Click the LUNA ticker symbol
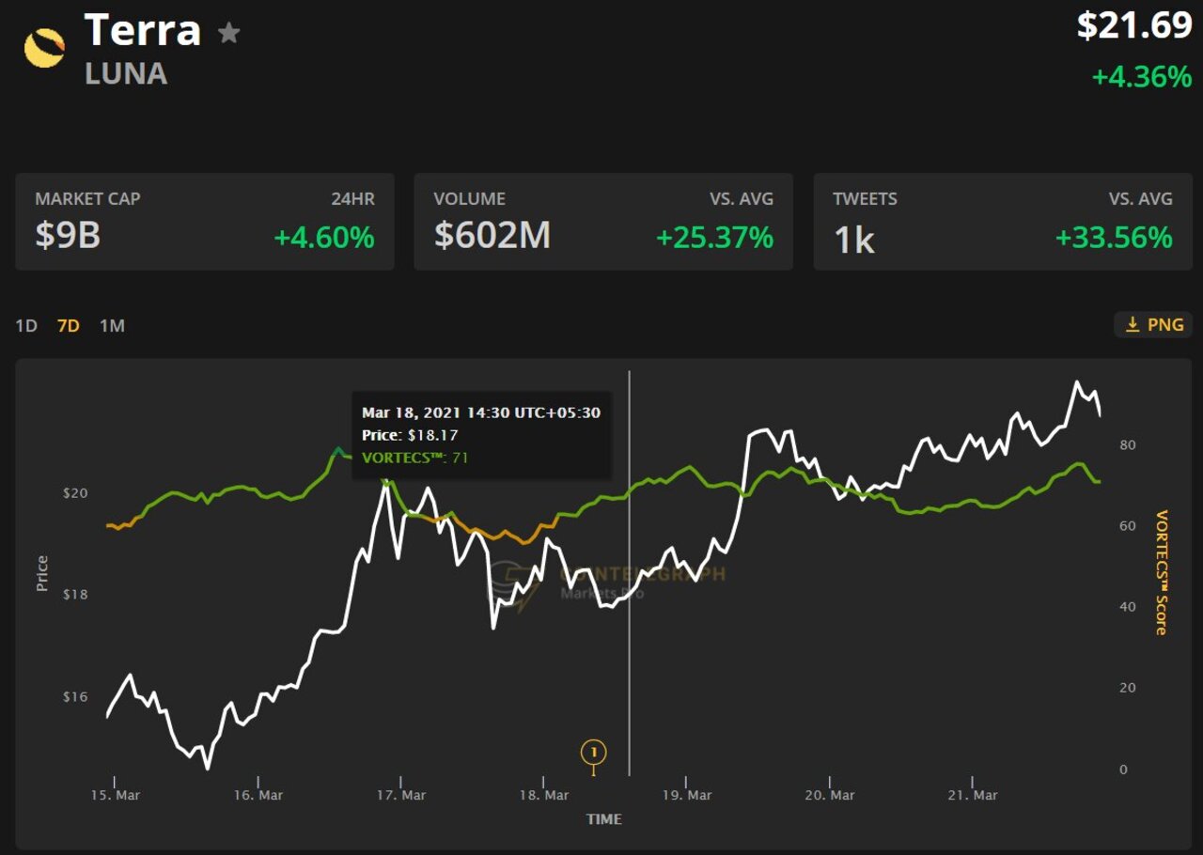The image size is (1203, 855). [x=126, y=73]
